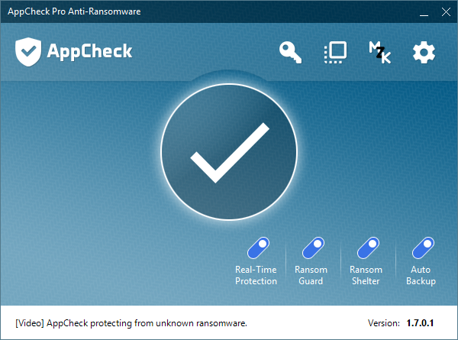Open the license key icon

[x=291, y=53]
